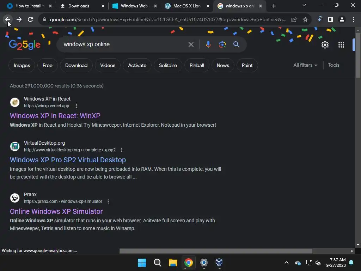Viewport: 361px width, 271px height.
Task: Click the https://winxp.vercel.app URL text
Action: coord(47,106)
